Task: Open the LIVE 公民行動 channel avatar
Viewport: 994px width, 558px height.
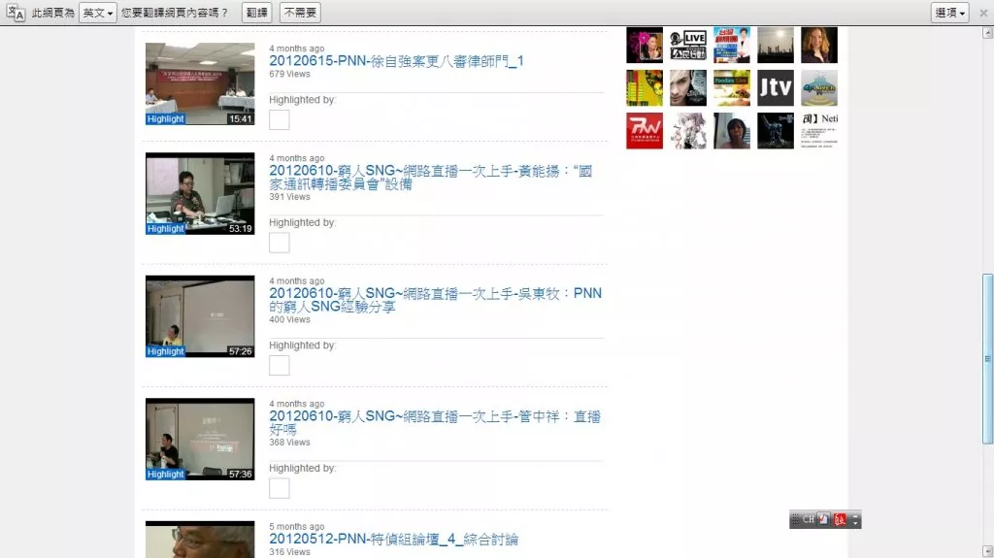Action: 688,45
